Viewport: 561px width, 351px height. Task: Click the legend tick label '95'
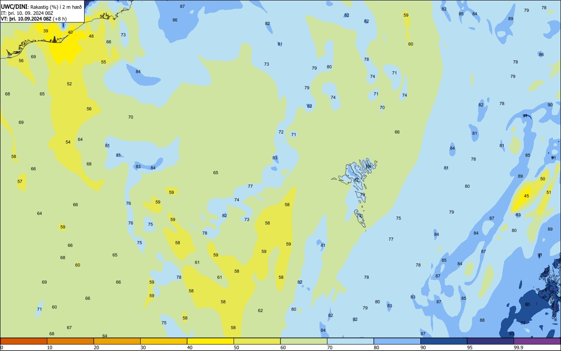point(470,347)
